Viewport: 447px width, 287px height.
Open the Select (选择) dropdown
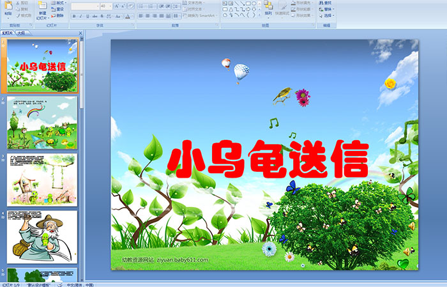327,15
